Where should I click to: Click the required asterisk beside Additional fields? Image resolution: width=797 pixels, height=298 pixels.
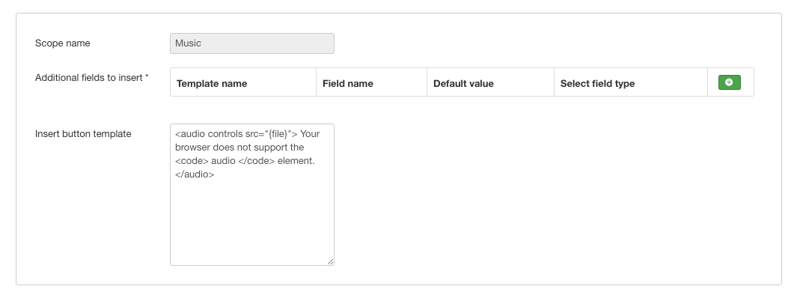pyautogui.click(x=147, y=77)
